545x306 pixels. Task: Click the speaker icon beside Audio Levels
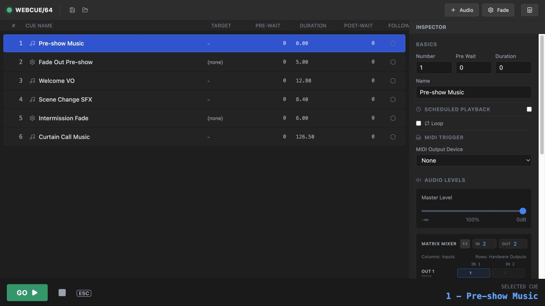click(419, 180)
